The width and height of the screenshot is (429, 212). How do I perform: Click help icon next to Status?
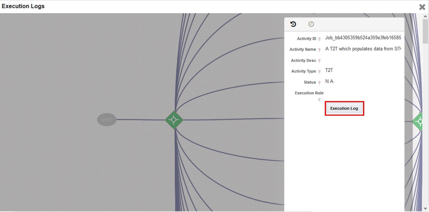point(319,83)
